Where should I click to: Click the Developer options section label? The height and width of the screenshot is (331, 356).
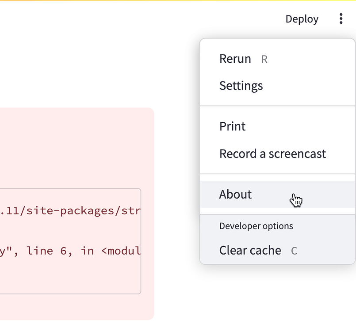click(x=256, y=226)
